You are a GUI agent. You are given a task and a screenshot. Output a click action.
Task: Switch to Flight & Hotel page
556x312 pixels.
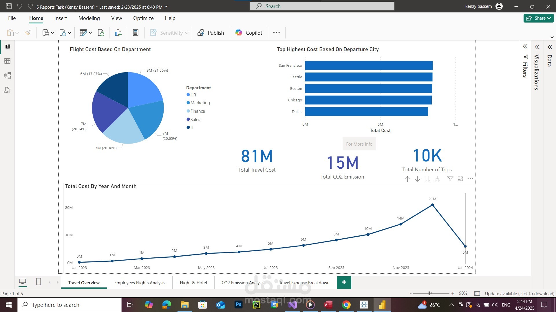coord(193,283)
